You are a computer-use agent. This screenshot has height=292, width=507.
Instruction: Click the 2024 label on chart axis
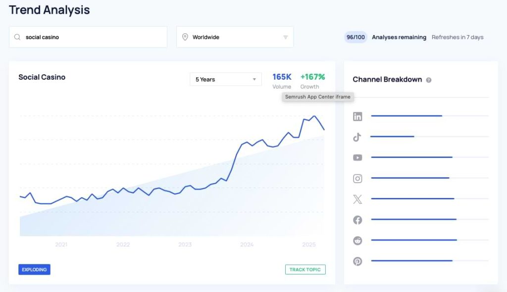tap(247, 244)
